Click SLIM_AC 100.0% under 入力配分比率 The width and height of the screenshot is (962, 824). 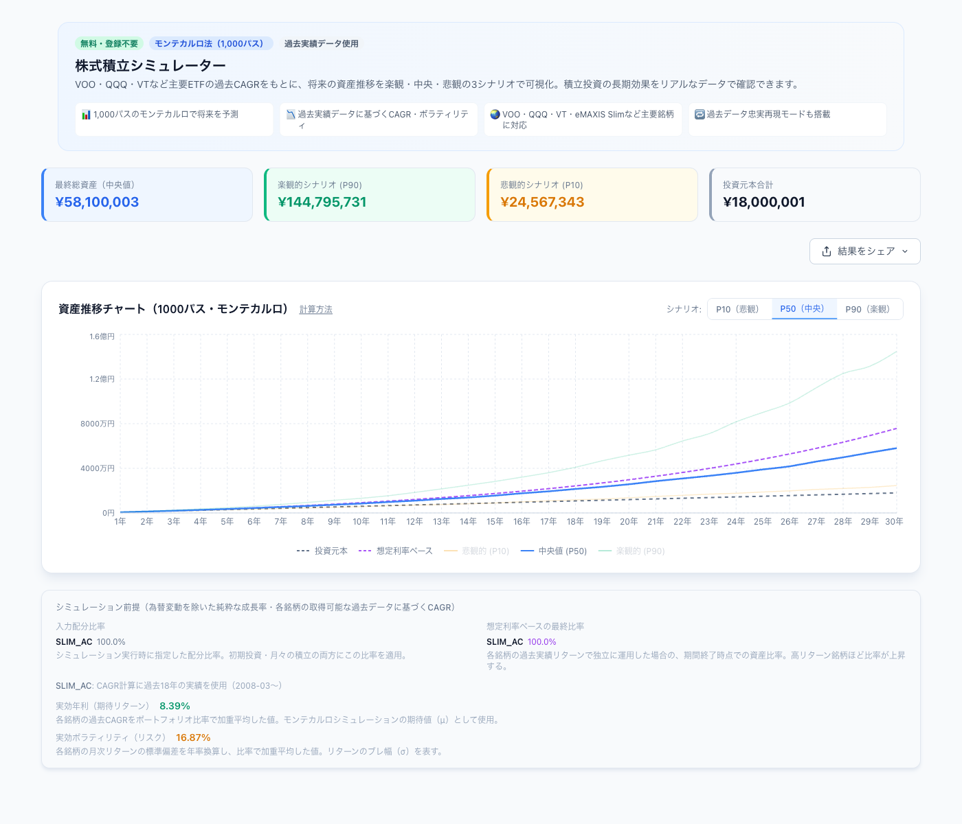click(x=91, y=642)
